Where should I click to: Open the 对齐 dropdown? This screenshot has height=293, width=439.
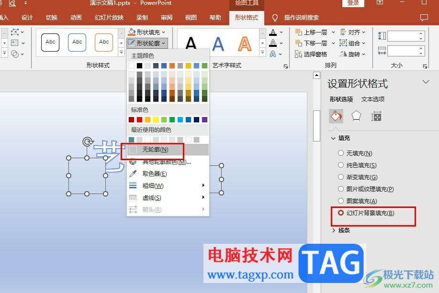click(x=353, y=33)
